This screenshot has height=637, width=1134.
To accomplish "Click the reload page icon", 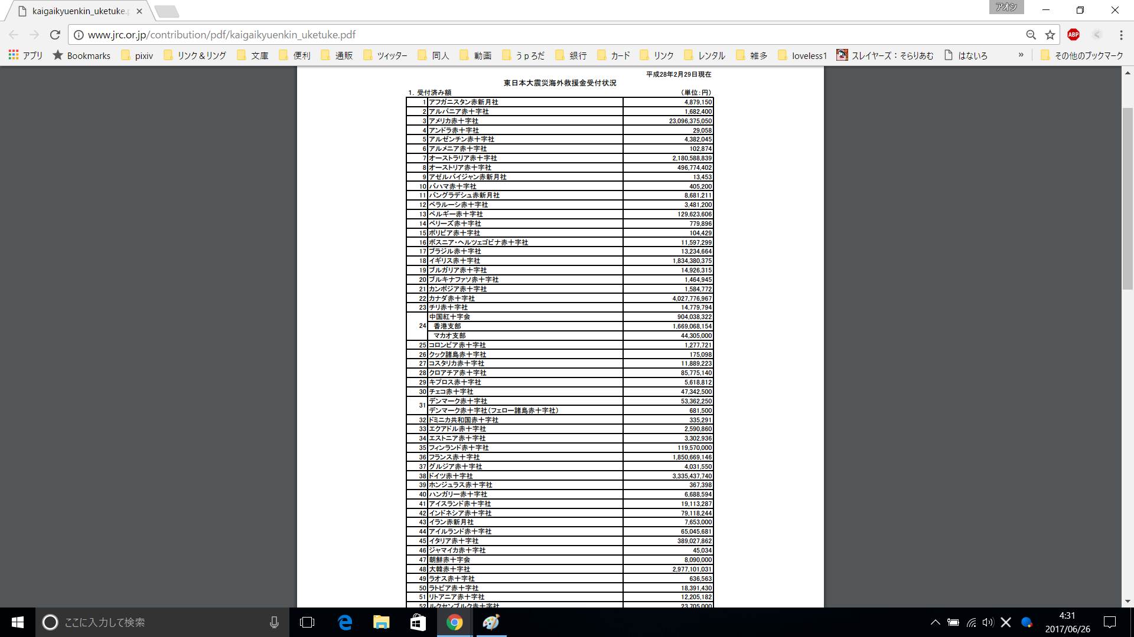I will (55, 35).
